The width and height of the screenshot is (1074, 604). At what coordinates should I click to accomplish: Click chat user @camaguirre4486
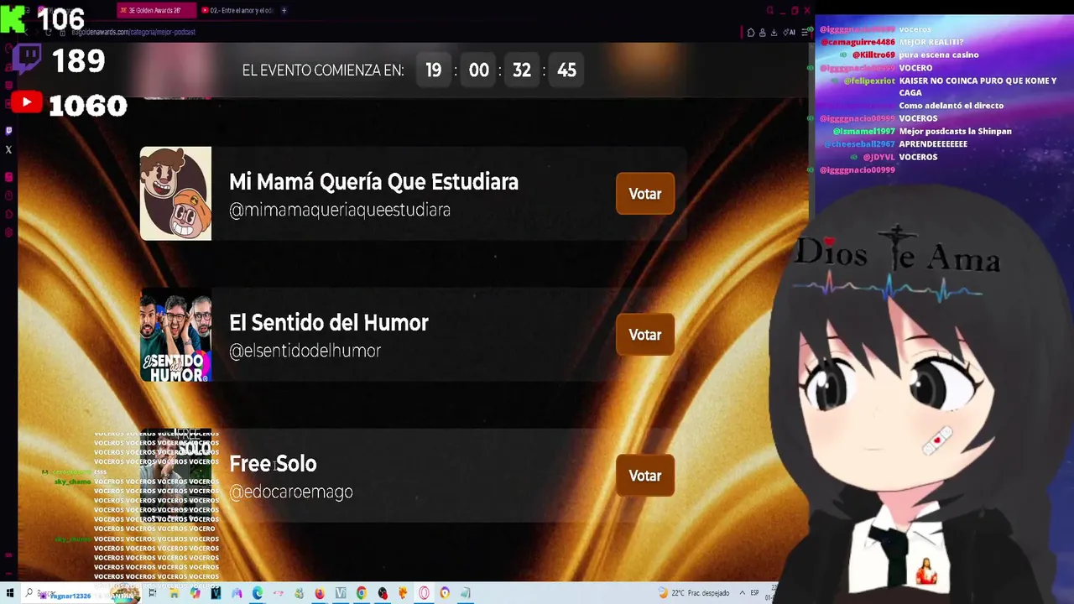pyautogui.click(x=858, y=42)
